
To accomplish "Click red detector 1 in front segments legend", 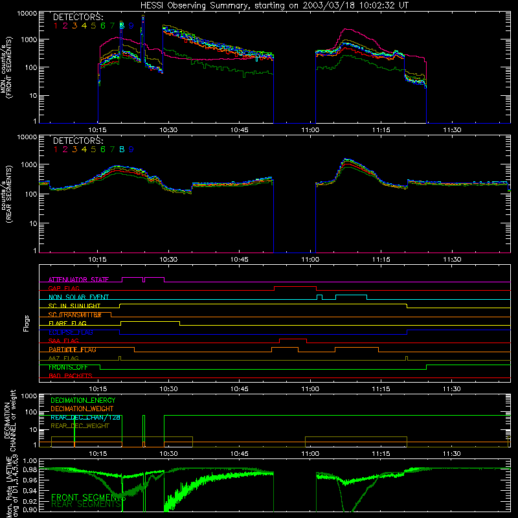I will [x=56, y=26].
